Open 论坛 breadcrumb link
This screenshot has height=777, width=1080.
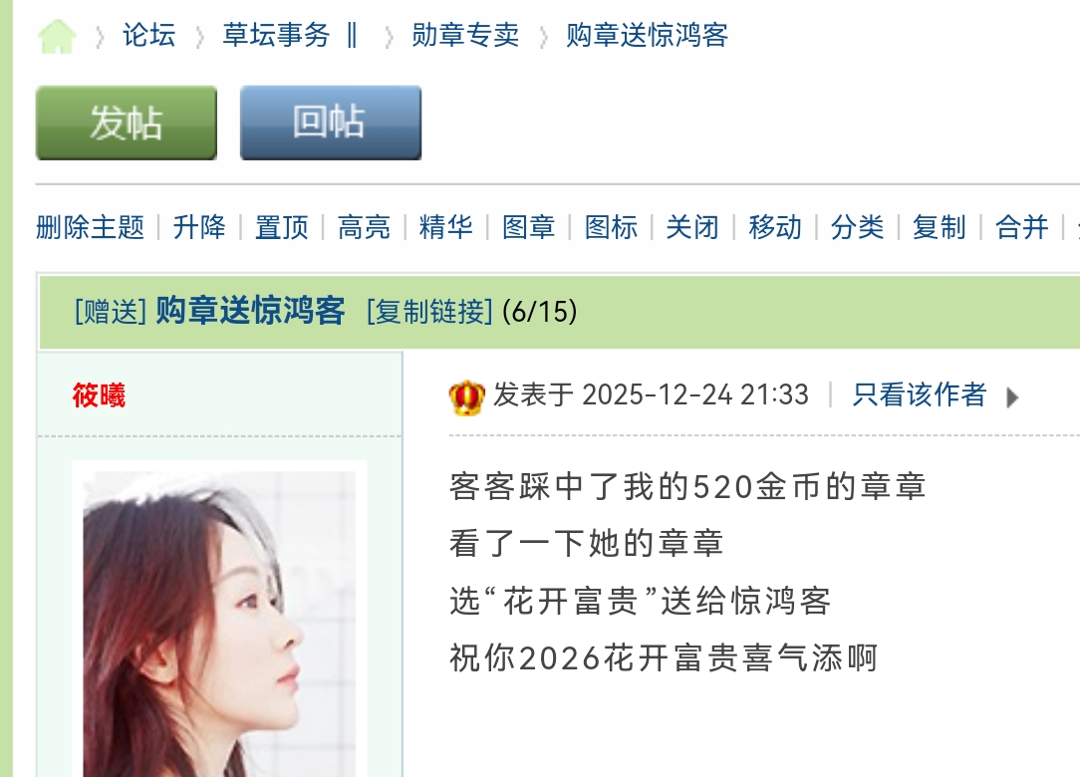coord(148,35)
